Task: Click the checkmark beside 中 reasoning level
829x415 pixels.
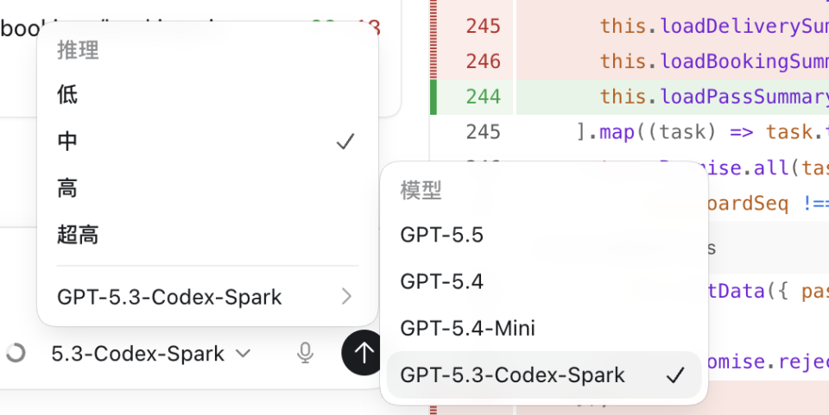Action: [x=345, y=141]
